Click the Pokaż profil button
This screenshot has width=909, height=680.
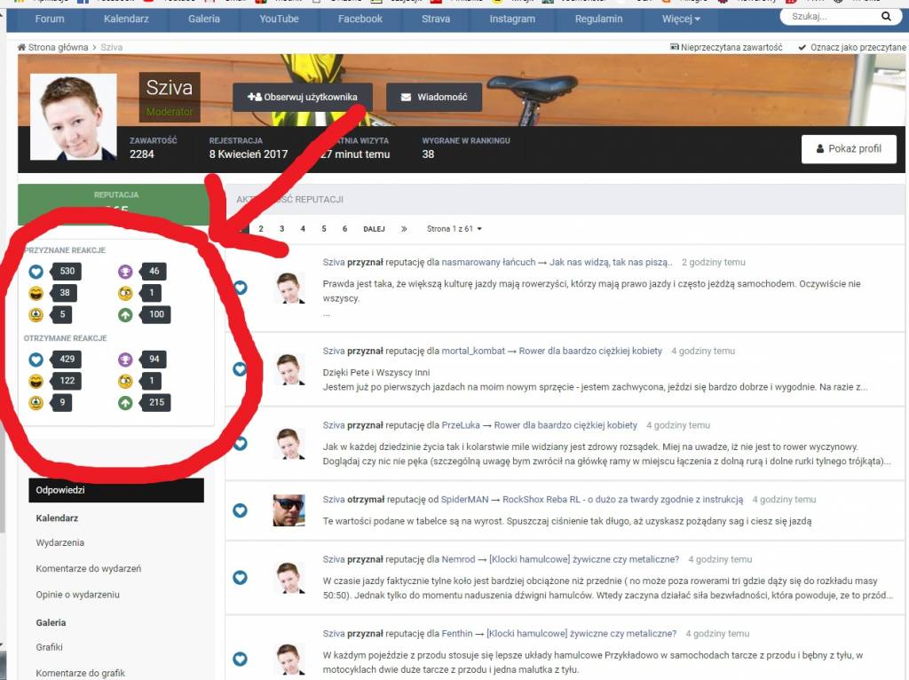click(849, 149)
